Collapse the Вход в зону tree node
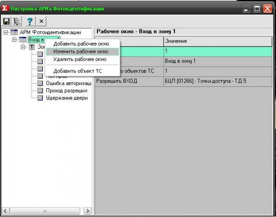This screenshot has height=217, width=276. (15, 40)
